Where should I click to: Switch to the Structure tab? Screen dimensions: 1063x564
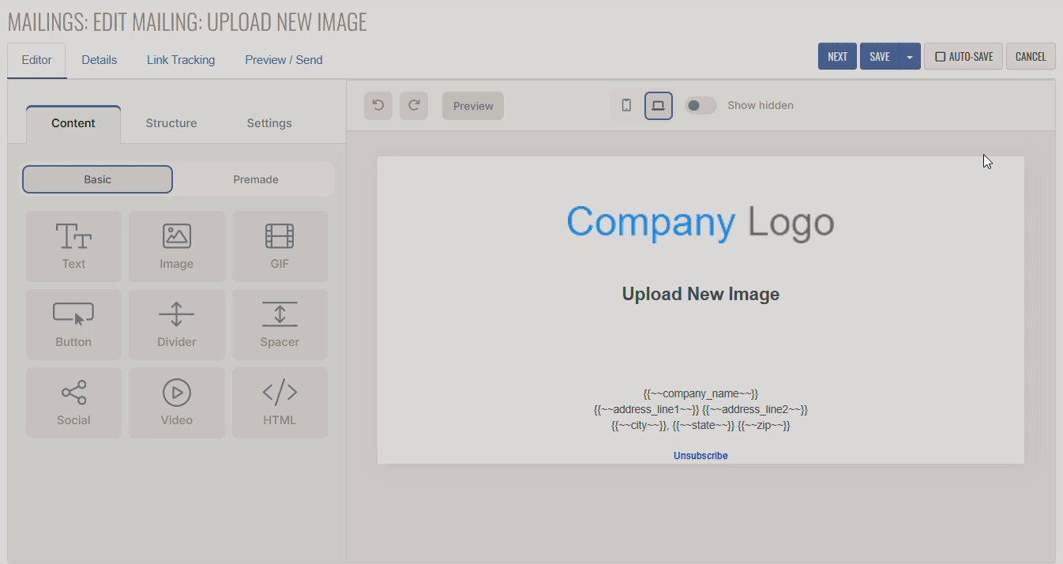[x=171, y=123]
